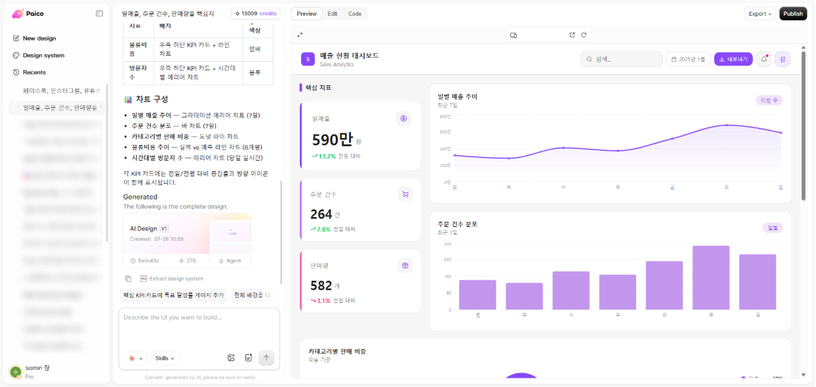816x387 pixels.
Task: Click the chat panel's scrollbar
Action: (x=281, y=231)
